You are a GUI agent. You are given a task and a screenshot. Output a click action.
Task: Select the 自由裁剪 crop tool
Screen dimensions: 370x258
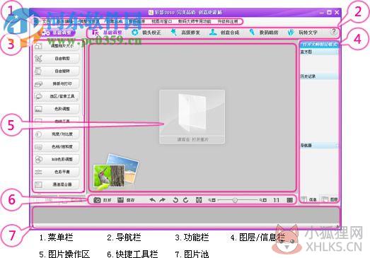(57, 58)
